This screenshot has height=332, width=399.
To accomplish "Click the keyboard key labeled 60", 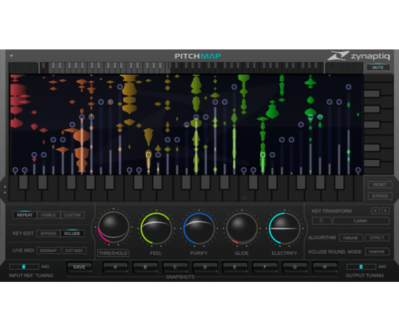I will click(x=245, y=194).
